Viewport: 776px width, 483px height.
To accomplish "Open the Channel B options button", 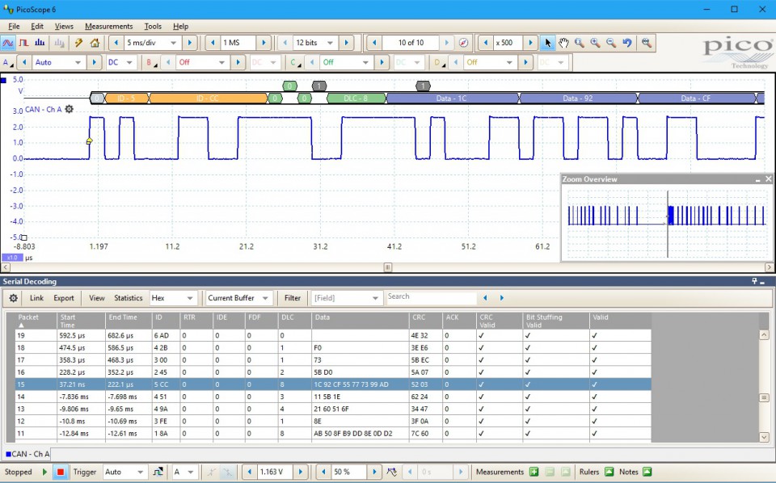I will [x=151, y=62].
